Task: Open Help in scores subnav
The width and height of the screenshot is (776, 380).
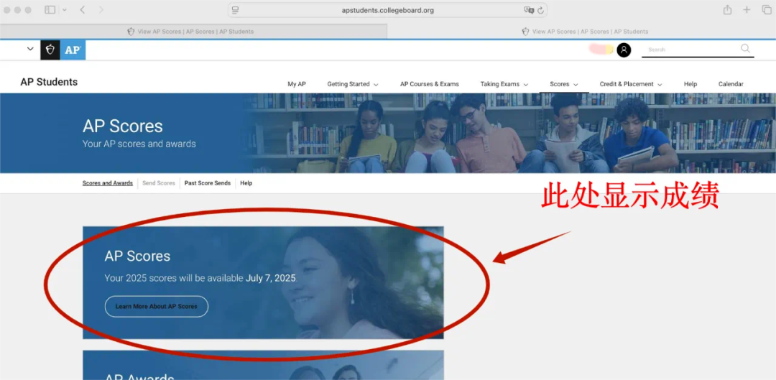Action: click(x=246, y=183)
